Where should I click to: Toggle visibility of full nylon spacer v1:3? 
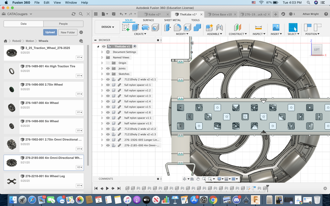(x=108, y=96)
